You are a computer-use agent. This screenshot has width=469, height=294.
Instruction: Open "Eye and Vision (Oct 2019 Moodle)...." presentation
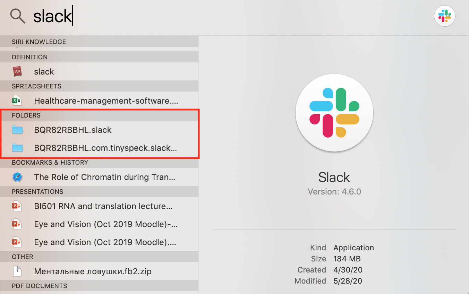[x=99, y=242]
